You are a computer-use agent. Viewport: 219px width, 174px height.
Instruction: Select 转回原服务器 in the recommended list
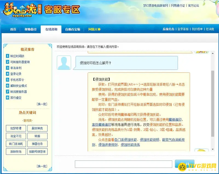tap(19, 92)
